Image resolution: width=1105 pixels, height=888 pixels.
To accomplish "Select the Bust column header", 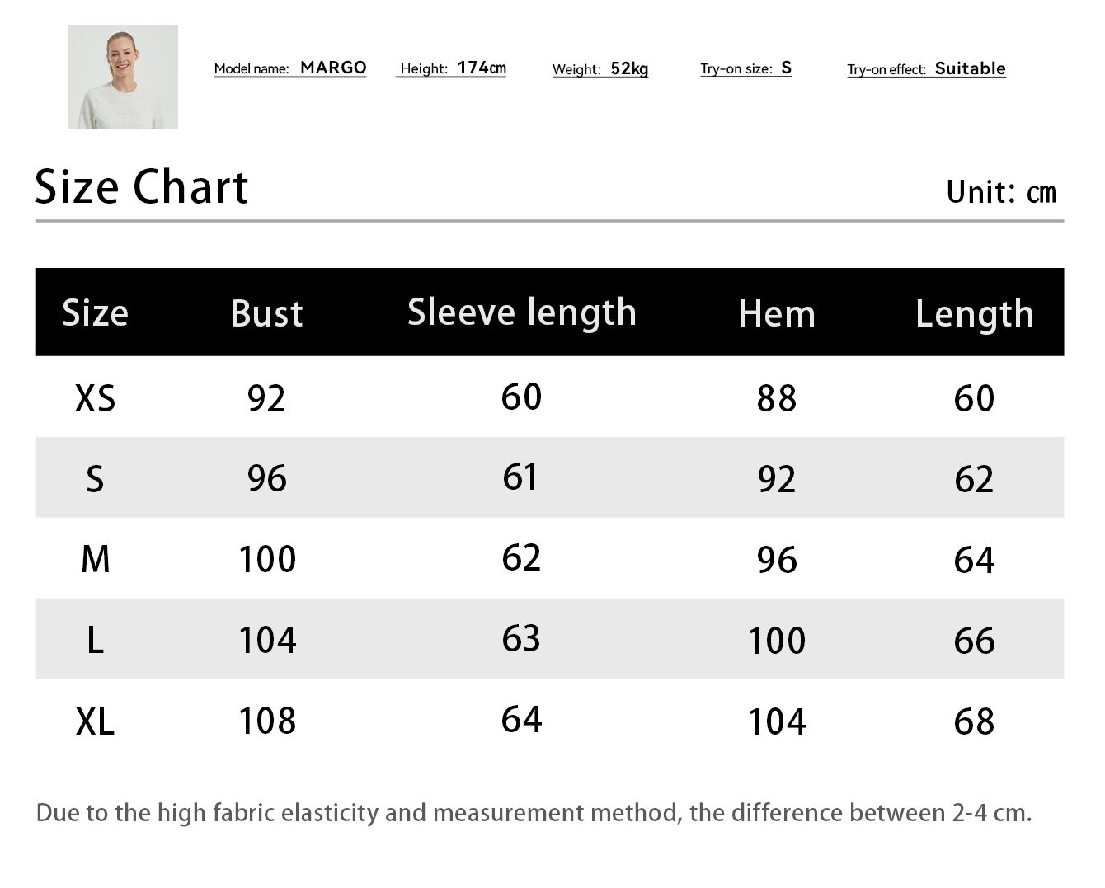I will pos(266,313).
